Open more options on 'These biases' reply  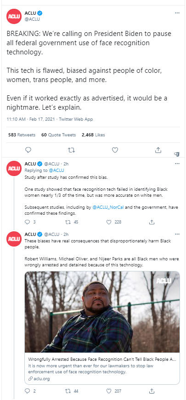click(177, 234)
